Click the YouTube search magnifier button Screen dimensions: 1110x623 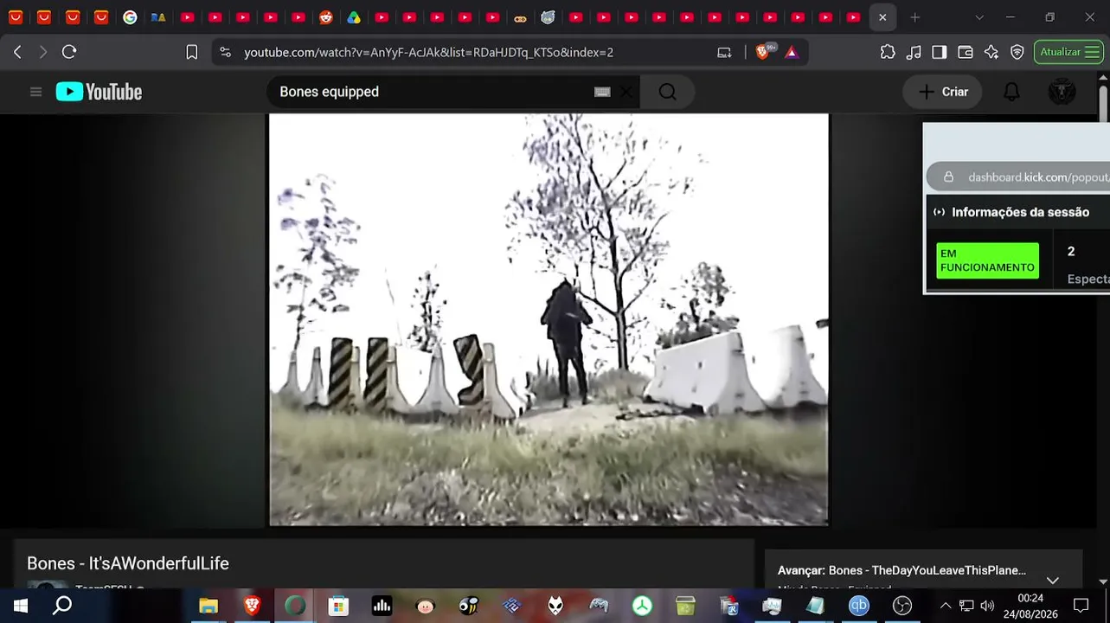click(667, 92)
